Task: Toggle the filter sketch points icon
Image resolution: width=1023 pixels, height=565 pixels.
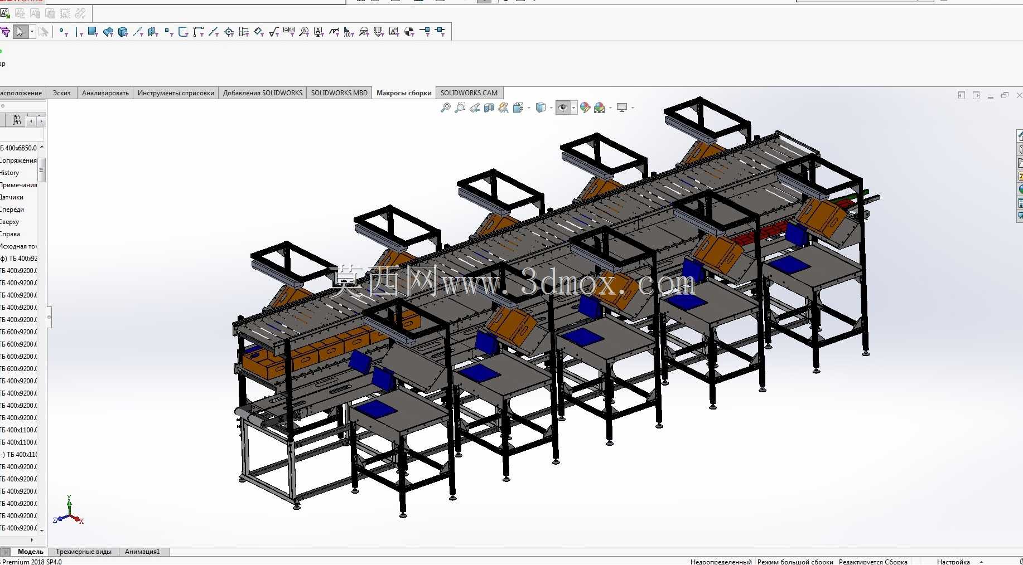Action: (168, 32)
